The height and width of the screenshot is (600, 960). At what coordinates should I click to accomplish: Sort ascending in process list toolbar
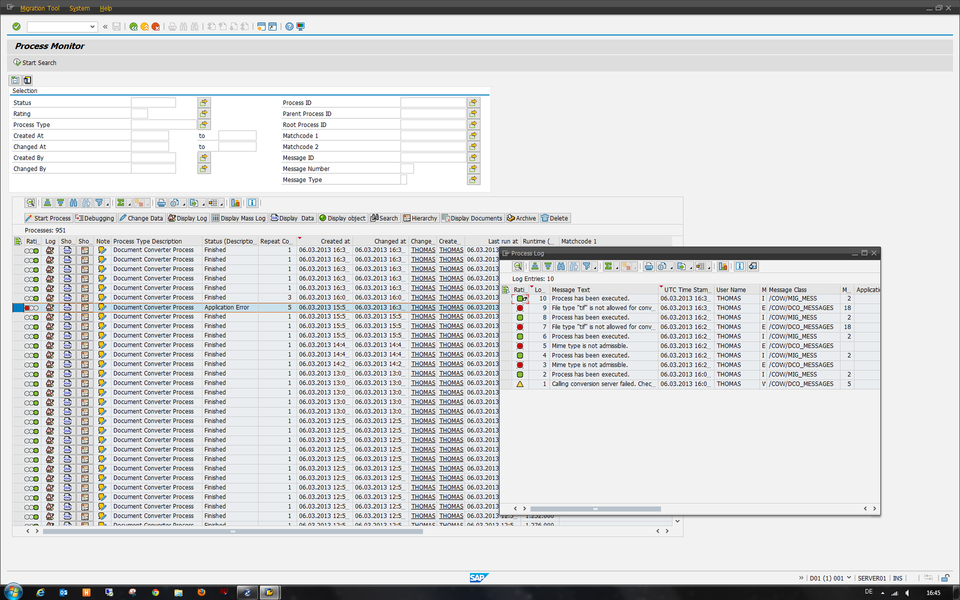47,203
